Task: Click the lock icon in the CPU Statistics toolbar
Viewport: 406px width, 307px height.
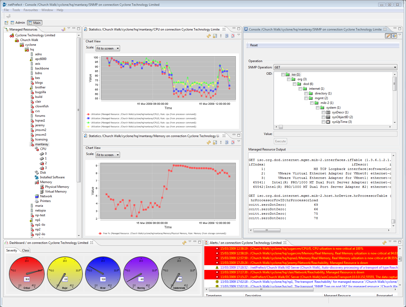Action: 215,36
